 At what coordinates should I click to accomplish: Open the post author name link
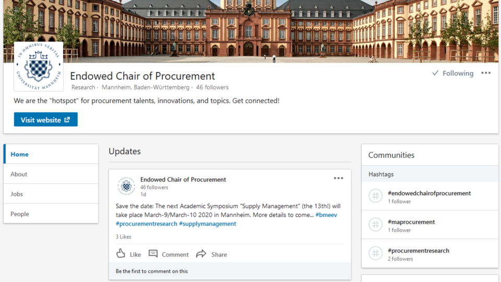click(x=183, y=179)
